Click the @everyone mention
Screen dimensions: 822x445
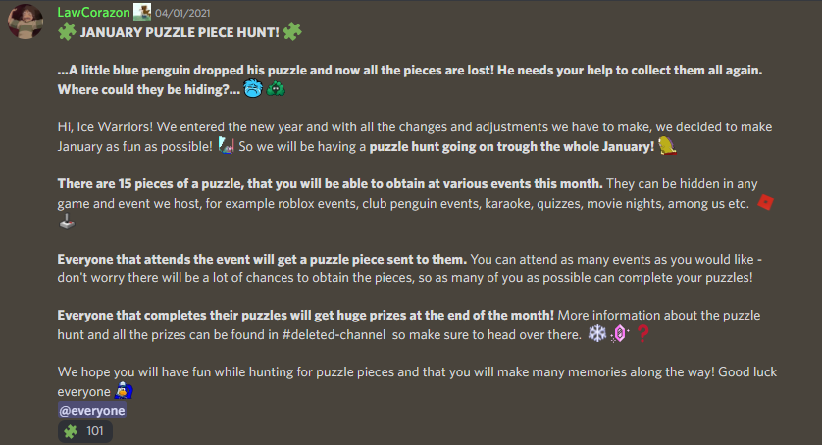[x=92, y=411]
